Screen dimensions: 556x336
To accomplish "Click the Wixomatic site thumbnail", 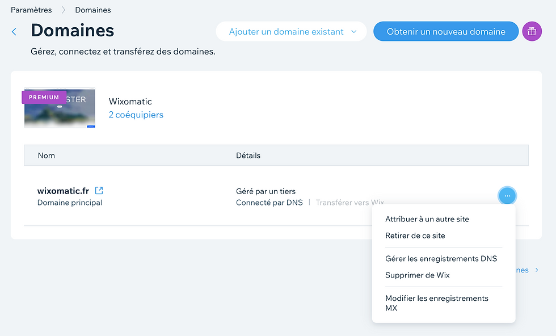I will click(60, 108).
